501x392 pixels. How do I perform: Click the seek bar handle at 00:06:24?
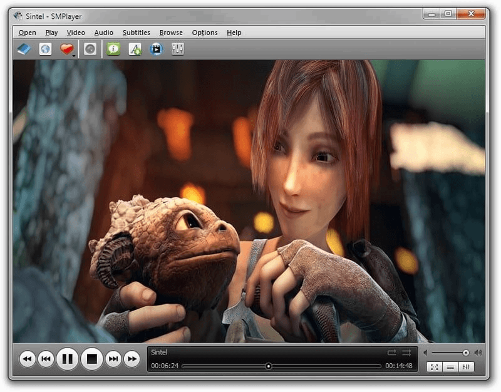pos(269,366)
